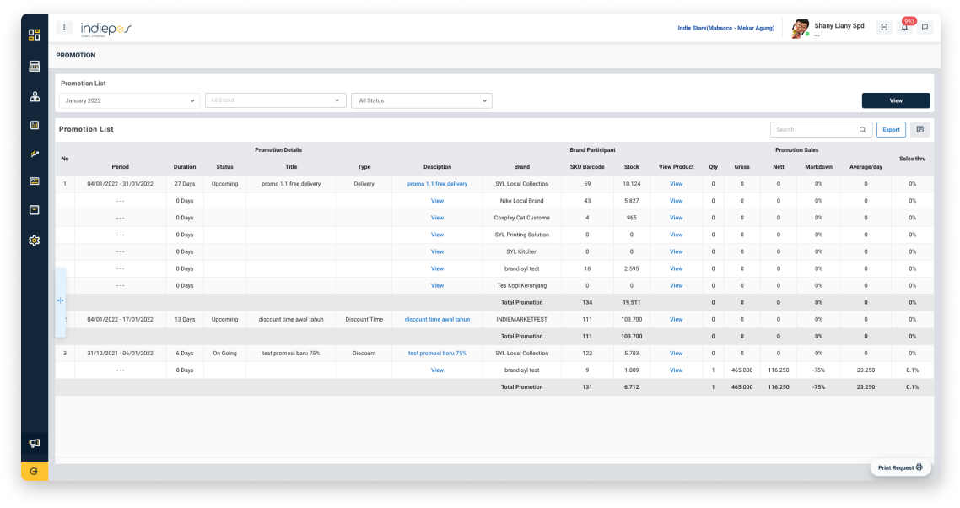Open the user/staff icon in sidebar
Screen dimensions: 960x508
pos(35,96)
